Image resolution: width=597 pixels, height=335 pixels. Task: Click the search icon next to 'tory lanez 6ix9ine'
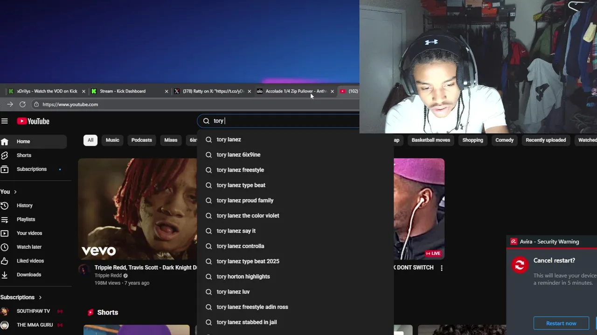(208, 154)
